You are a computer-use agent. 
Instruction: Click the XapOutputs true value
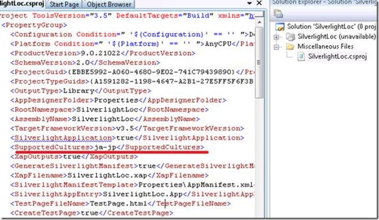pyautogui.click(x=72, y=157)
